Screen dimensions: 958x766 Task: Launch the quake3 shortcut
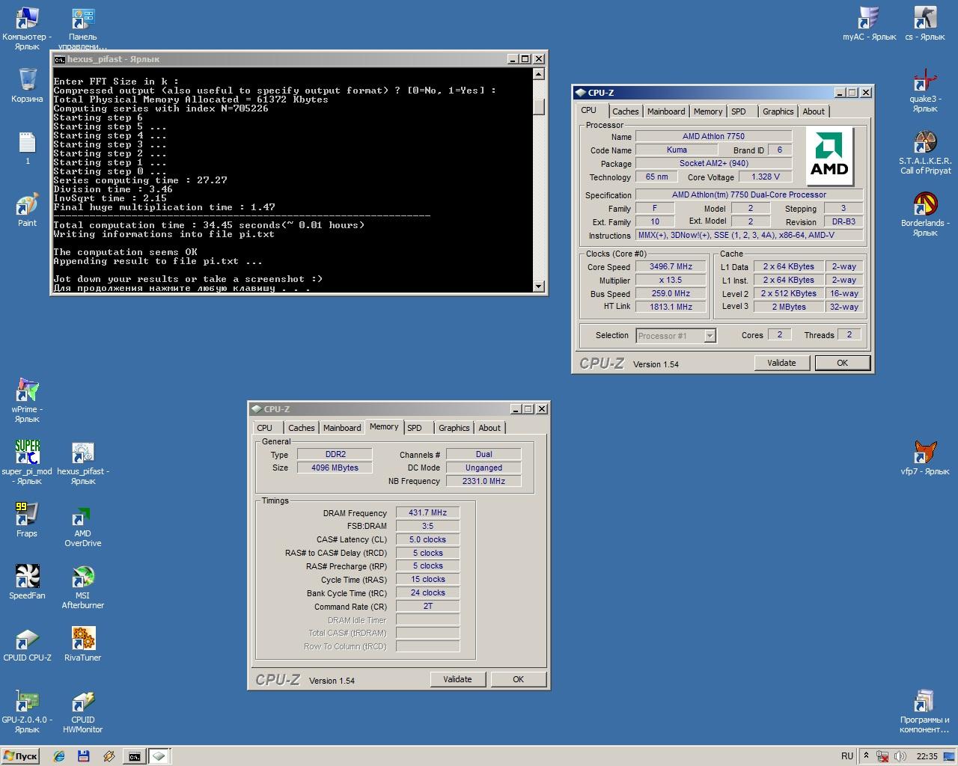925,91
